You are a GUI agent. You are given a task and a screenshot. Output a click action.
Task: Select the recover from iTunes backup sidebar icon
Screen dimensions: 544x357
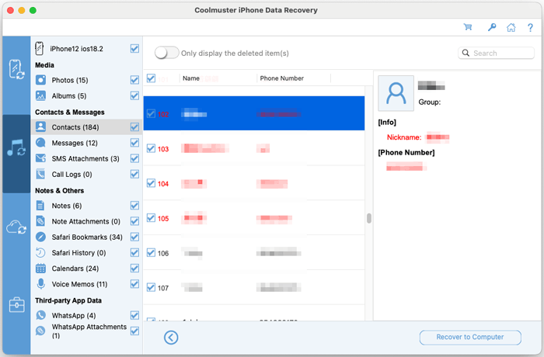coord(16,148)
